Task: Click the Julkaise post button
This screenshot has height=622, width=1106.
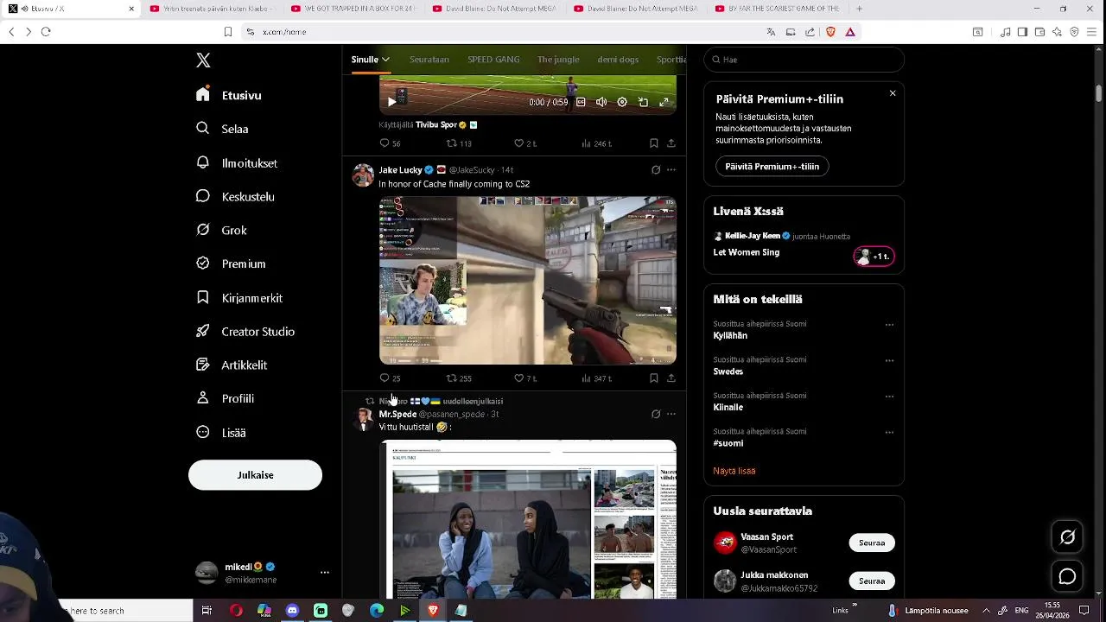Action: pos(255,475)
